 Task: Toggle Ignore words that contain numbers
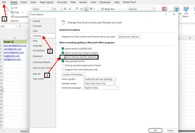click(x=63, y=53)
